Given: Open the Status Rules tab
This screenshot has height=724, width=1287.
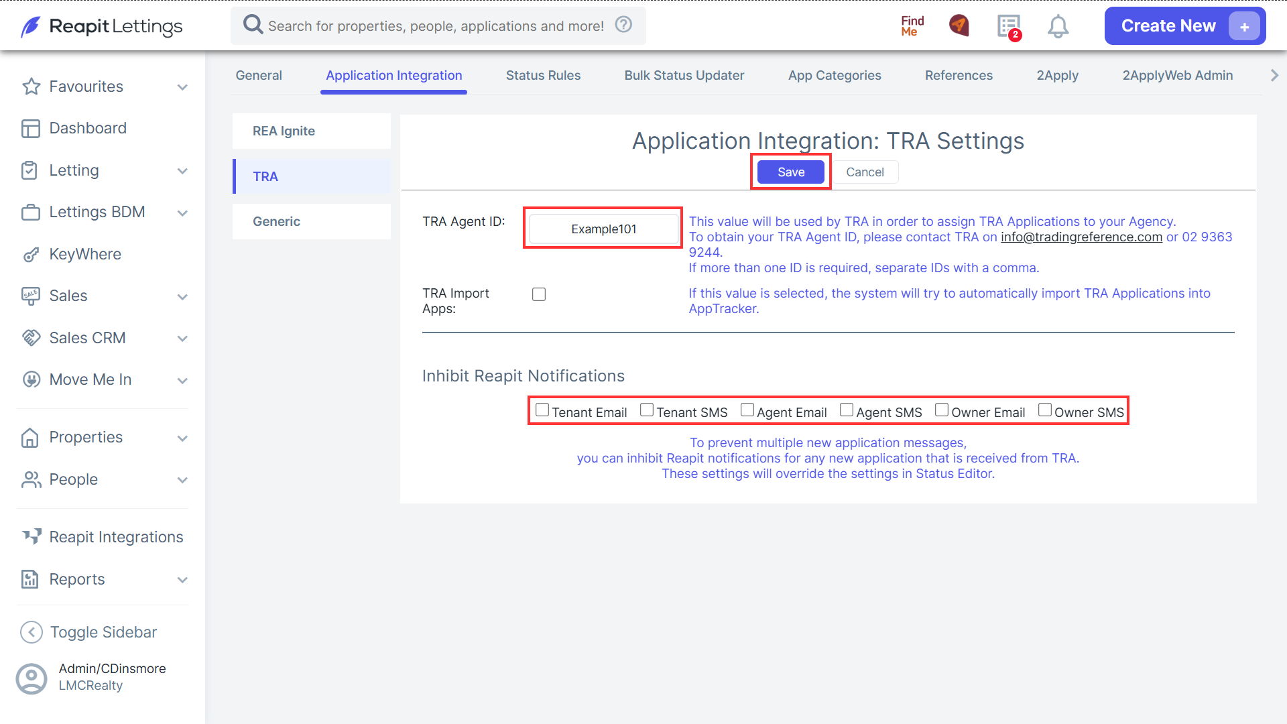Looking at the screenshot, I should pyautogui.click(x=543, y=76).
